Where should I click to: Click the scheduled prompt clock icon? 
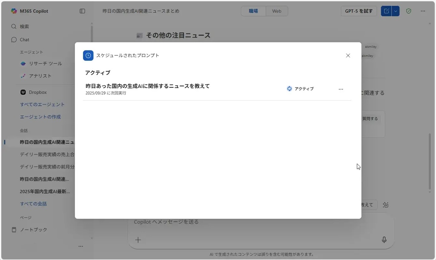click(88, 56)
